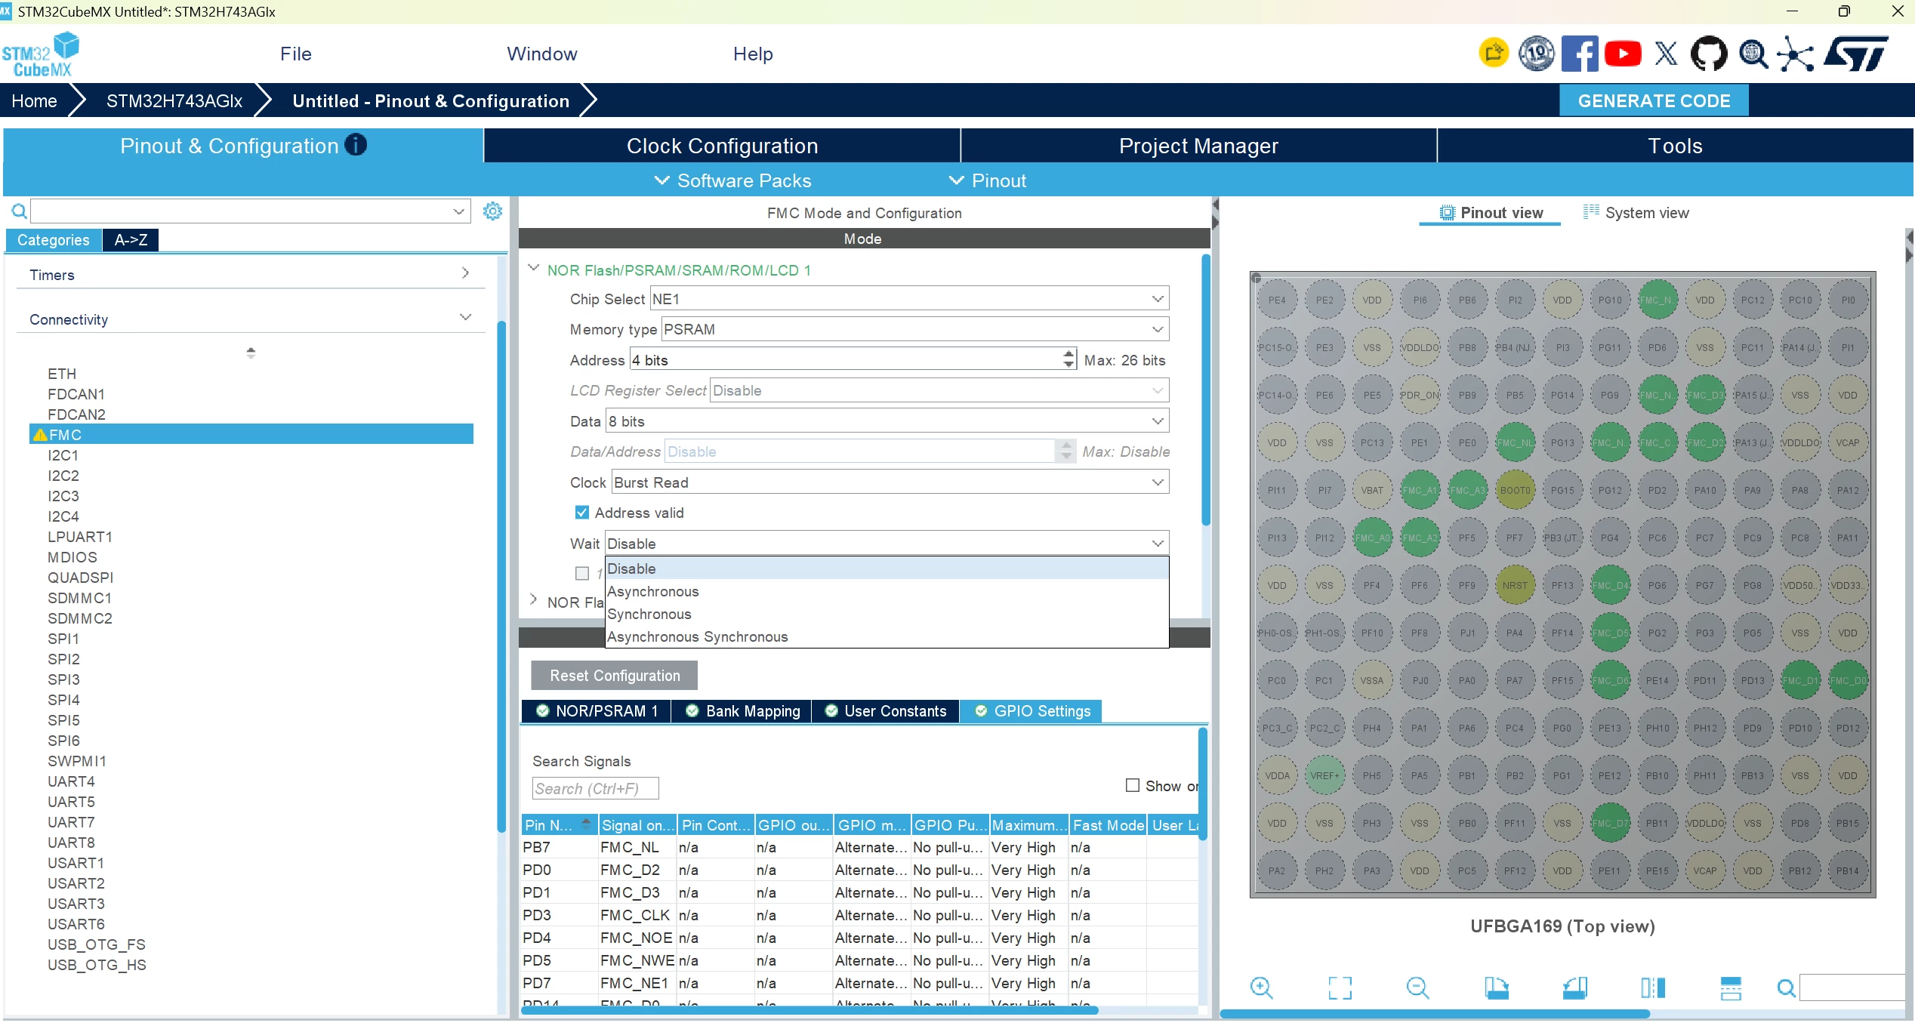Image resolution: width=1915 pixels, height=1029 pixels.
Task: Collapse the Connectivity category
Action: tap(465, 318)
